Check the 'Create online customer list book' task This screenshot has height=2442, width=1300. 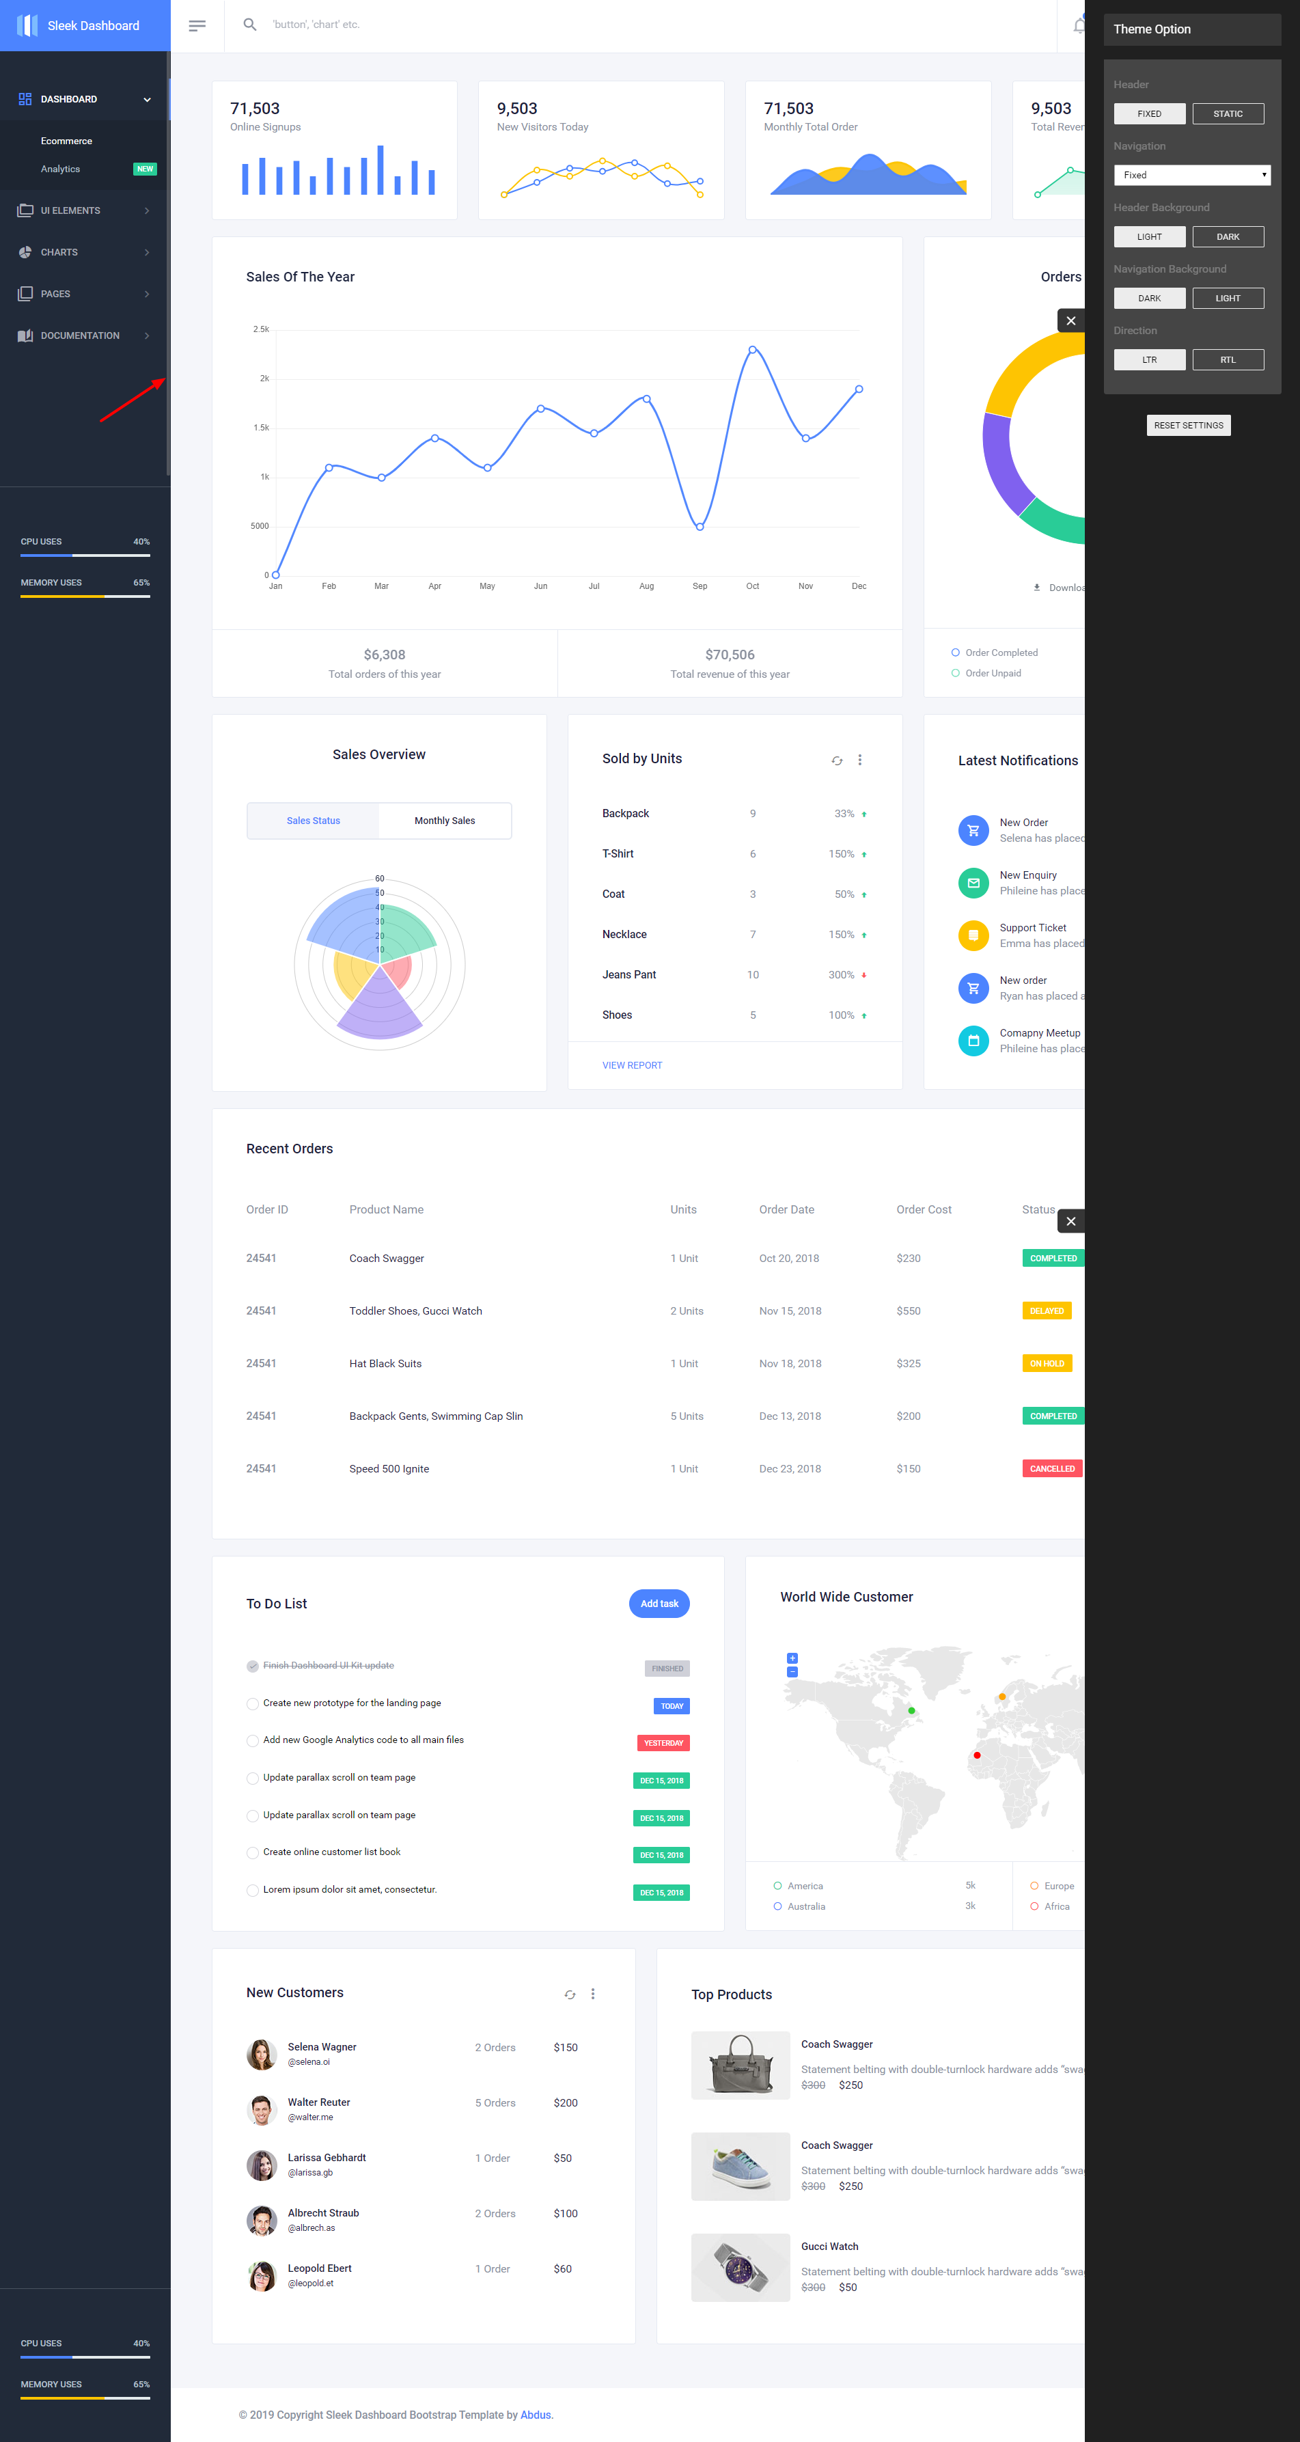(252, 1852)
